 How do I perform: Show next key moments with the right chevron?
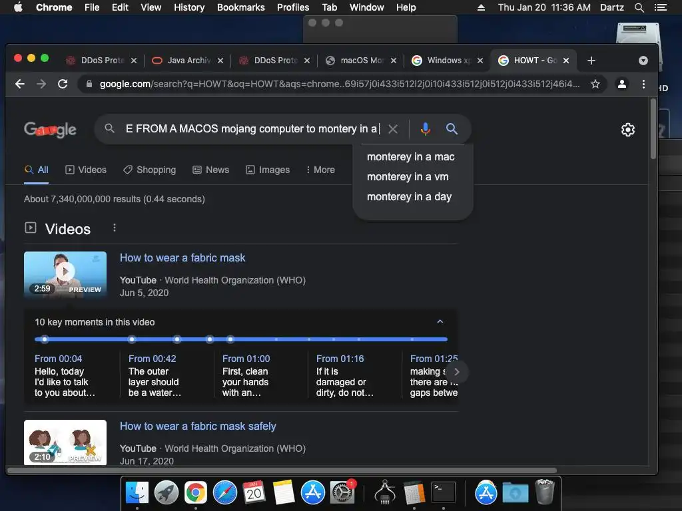tap(457, 372)
